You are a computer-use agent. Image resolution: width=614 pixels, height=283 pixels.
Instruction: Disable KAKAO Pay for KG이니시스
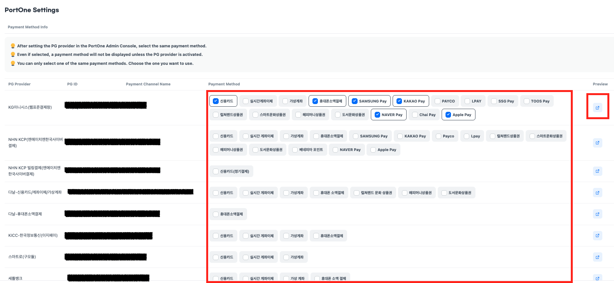click(x=399, y=101)
